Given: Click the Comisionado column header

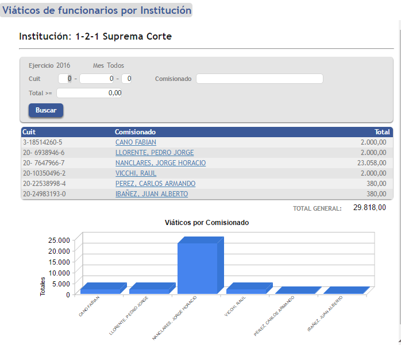Looking at the screenshot, I should pos(135,132).
